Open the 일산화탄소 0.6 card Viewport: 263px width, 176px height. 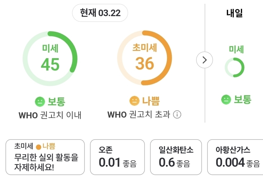176,157
